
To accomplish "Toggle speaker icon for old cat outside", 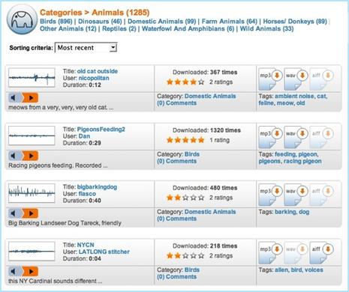I will coord(15,97).
